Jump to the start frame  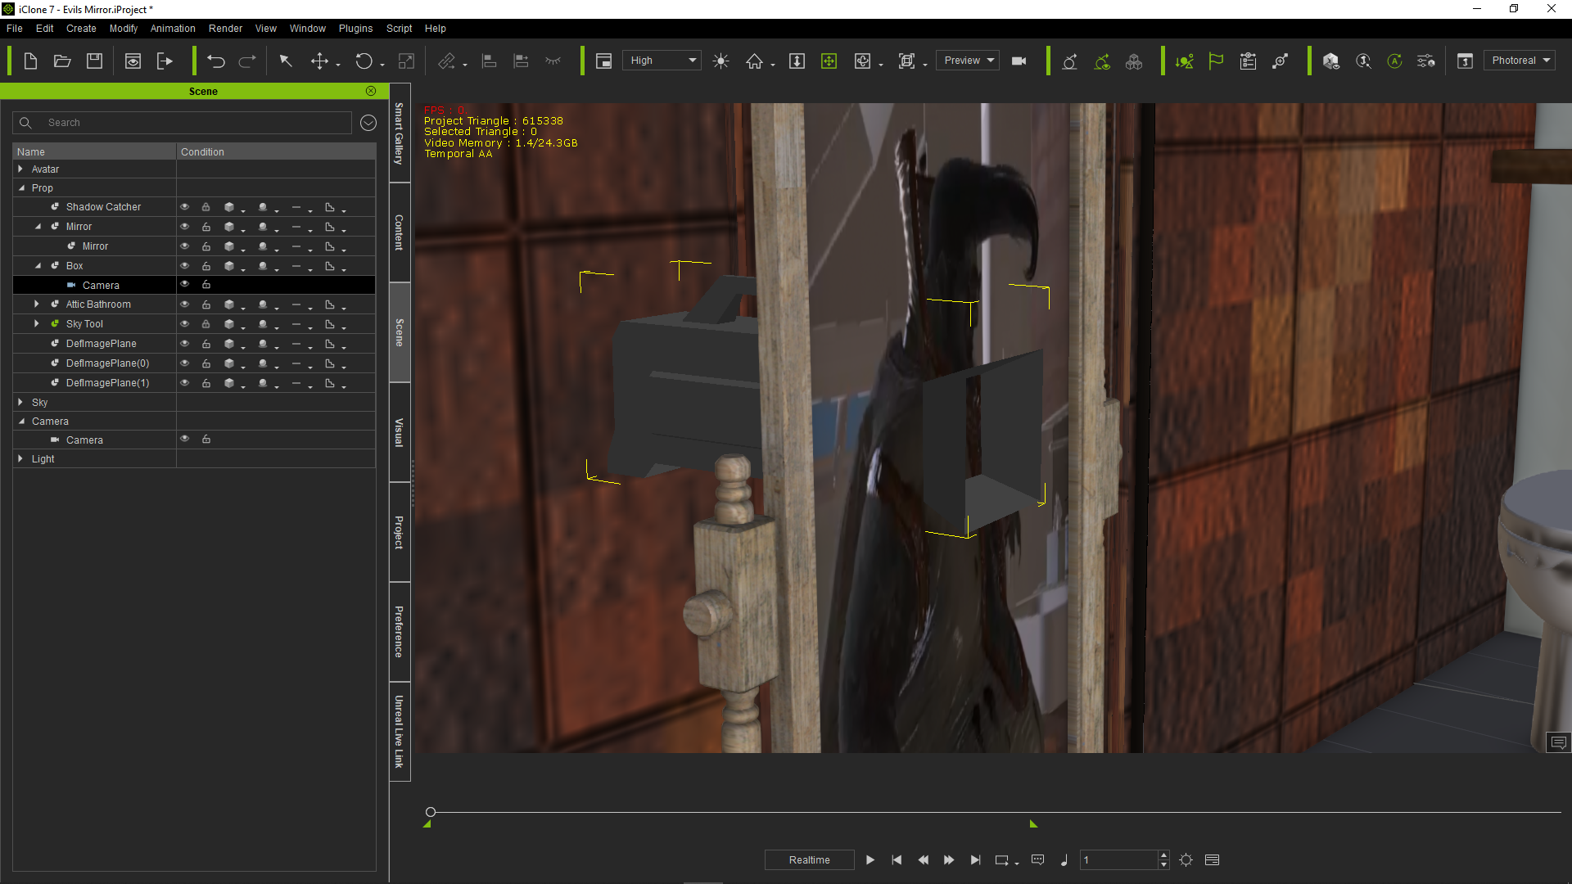(897, 859)
